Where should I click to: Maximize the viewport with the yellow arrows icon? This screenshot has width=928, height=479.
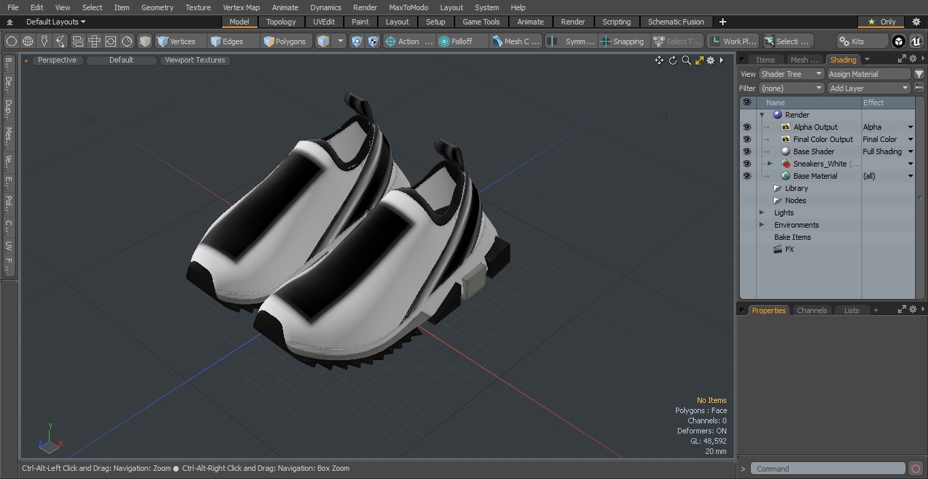tap(699, 60)
